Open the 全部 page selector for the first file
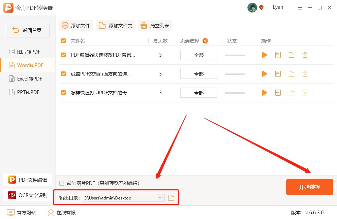This screenshot has height=219, width=337. [198, 55]
